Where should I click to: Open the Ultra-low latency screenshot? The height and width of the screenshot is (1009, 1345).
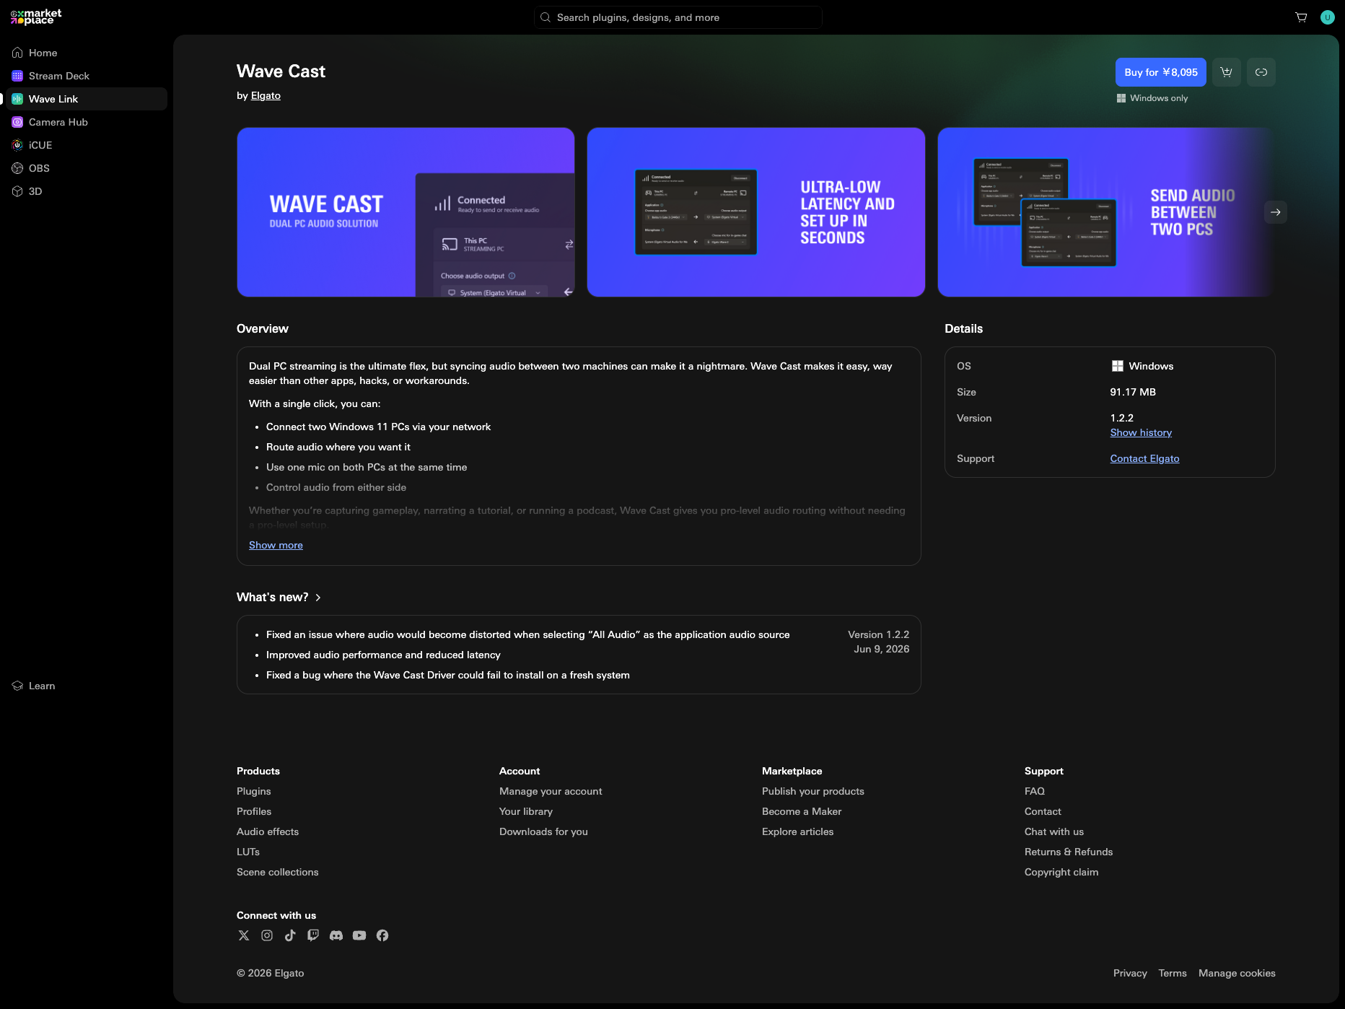click(756, 212)
